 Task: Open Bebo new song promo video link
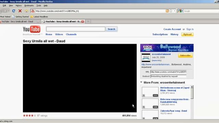tap(175, 100)
